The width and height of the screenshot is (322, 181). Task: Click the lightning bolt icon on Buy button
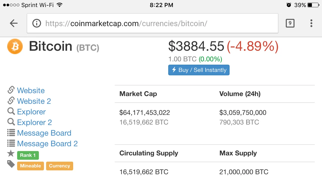click(x=174, y=70)
